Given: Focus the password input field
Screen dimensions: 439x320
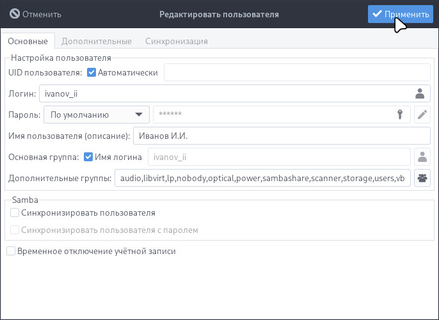Looking at the screenshot, I should click(282, 115).
